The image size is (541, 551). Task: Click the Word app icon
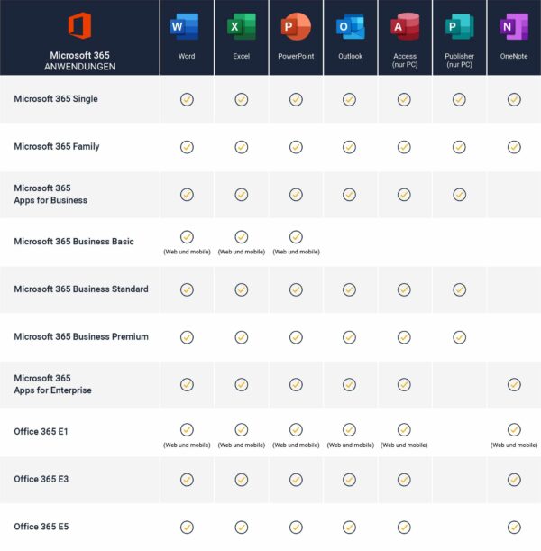[x=187, y=27]
